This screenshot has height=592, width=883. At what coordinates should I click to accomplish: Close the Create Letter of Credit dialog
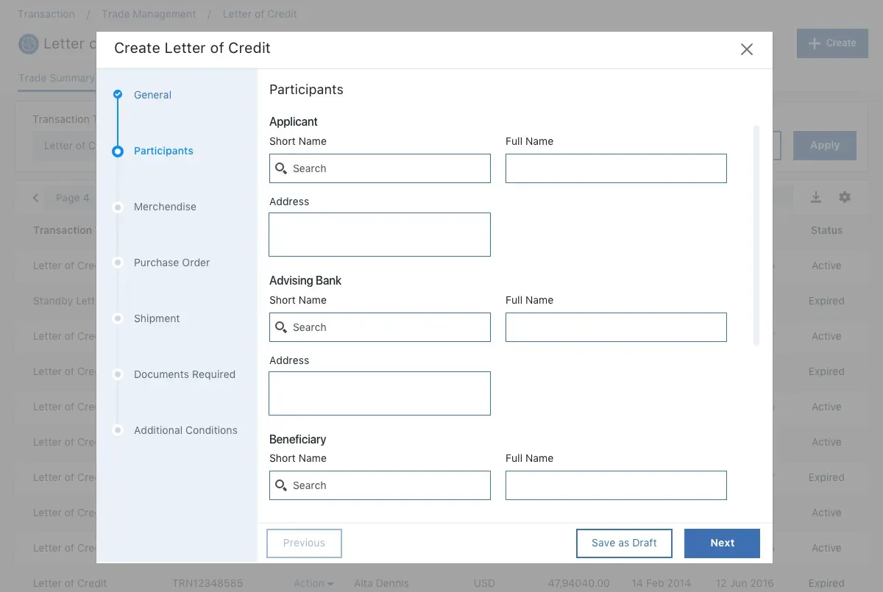[746, 49]
